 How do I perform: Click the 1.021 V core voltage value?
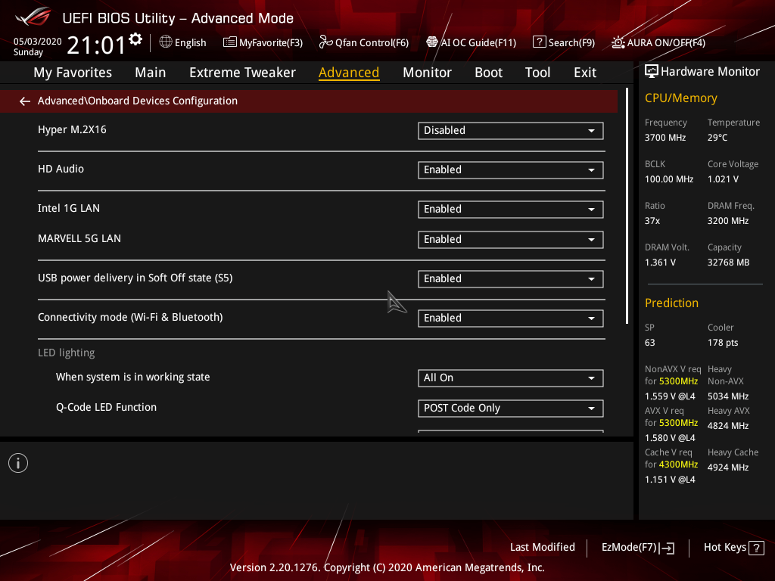pos(723,179)
